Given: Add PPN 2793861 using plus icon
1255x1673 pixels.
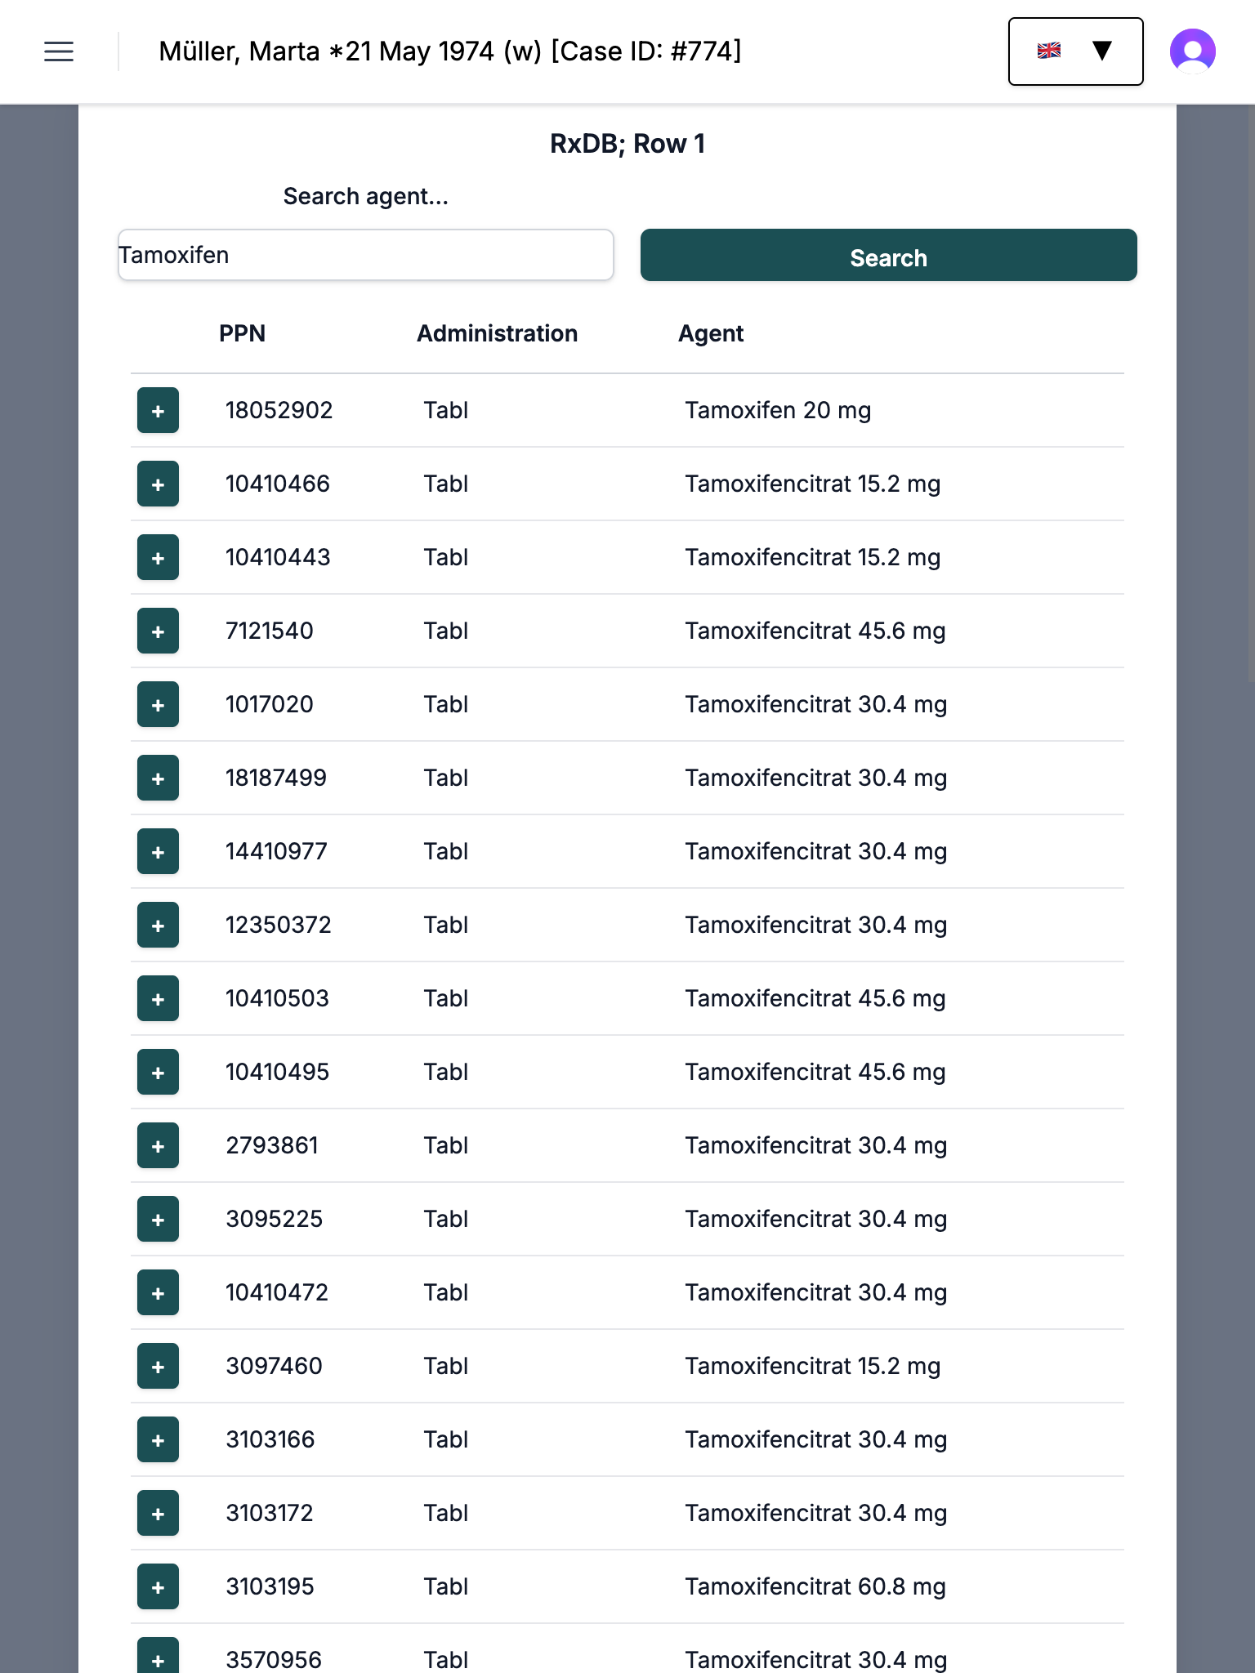Looking at the screenshot, I should 158,1145.
